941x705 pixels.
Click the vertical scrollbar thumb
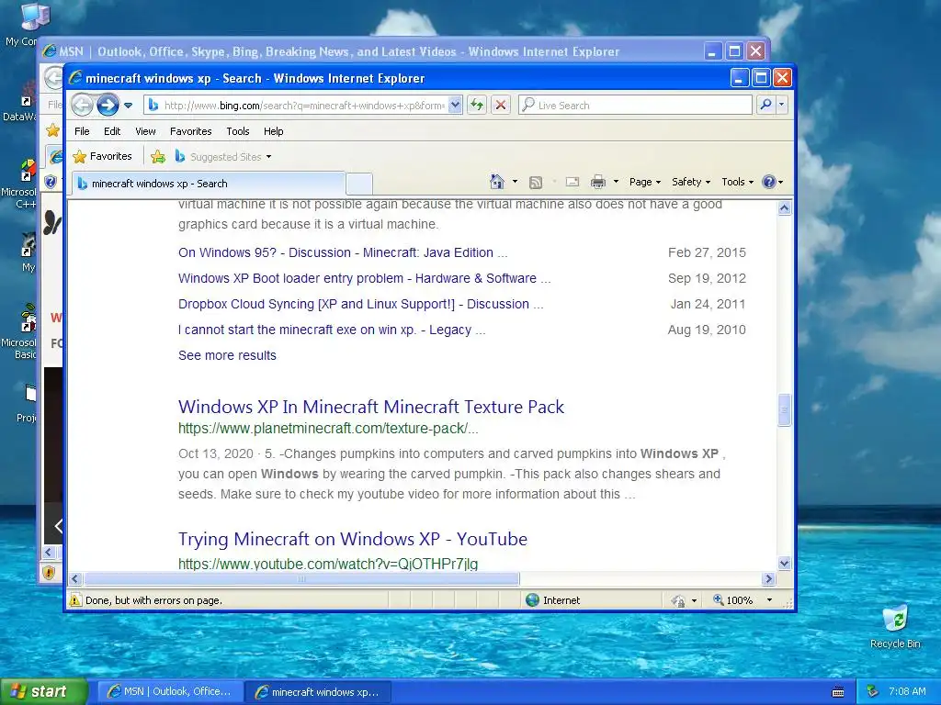coord(784,410)
